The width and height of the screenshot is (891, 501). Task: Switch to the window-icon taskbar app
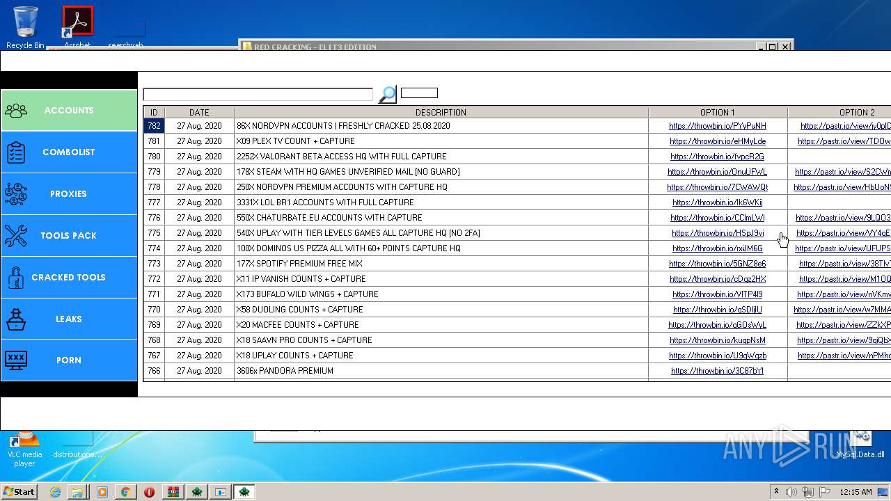(220, 492)
